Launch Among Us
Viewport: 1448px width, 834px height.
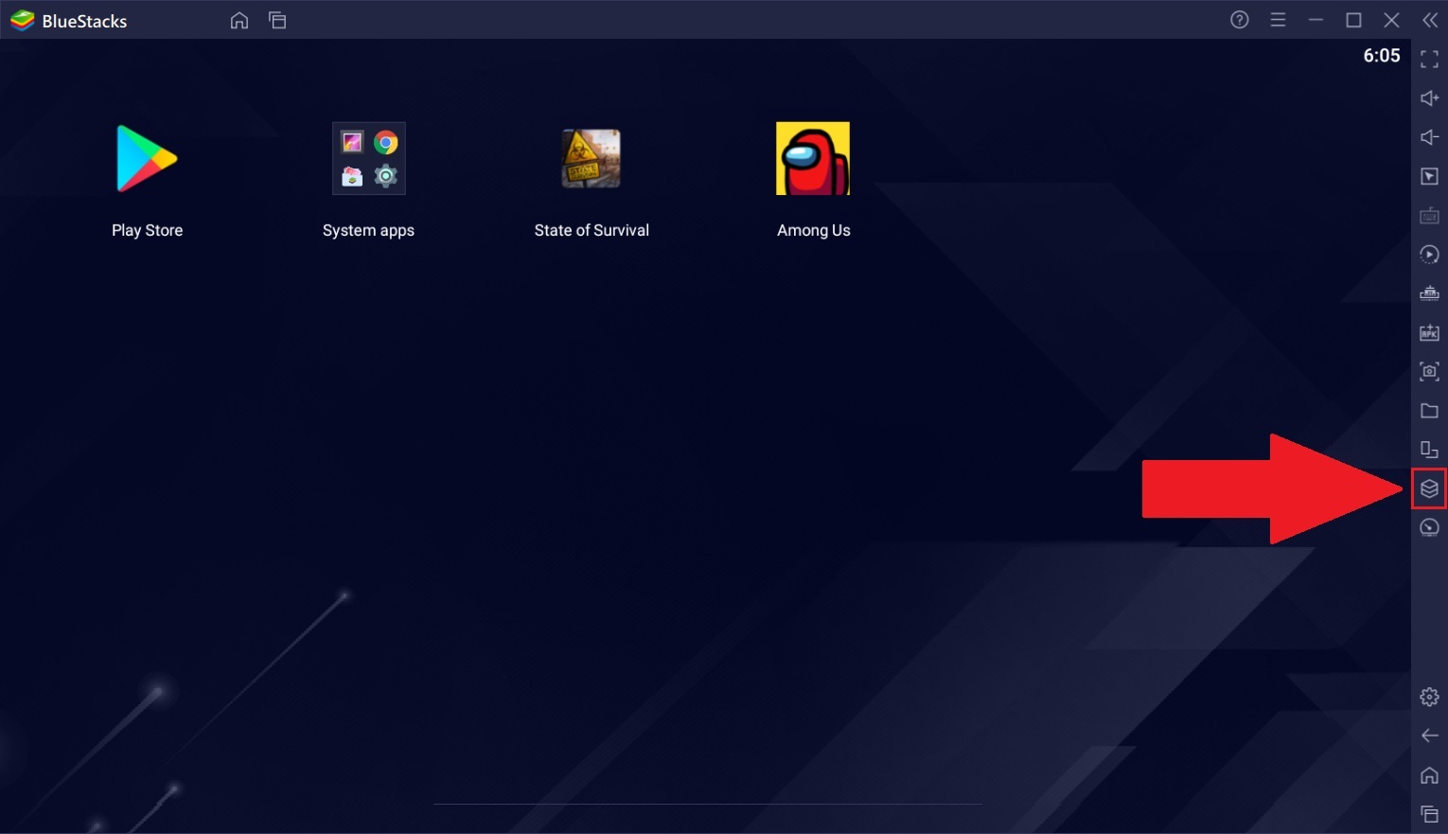[x=813, y=158]
